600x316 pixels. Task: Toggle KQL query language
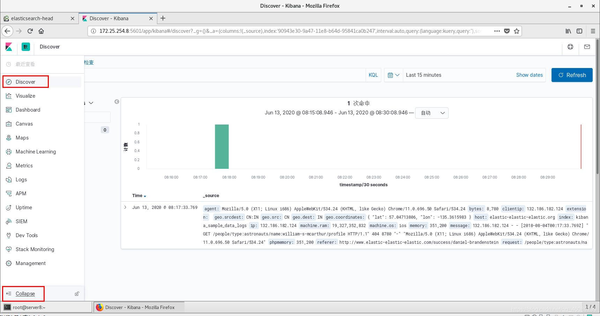pos(373,75)
